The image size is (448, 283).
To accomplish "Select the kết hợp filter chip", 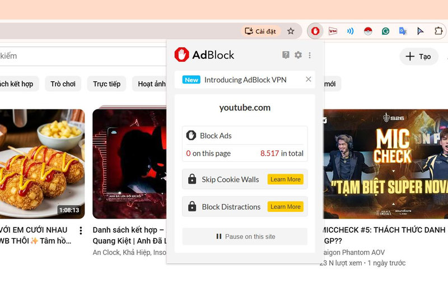I will tap(19, 83).
